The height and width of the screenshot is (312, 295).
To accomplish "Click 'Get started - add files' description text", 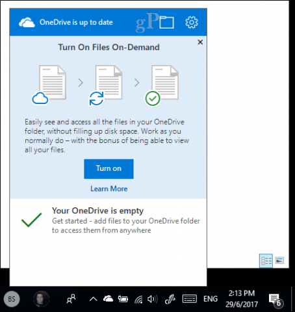I will [126, 226].
